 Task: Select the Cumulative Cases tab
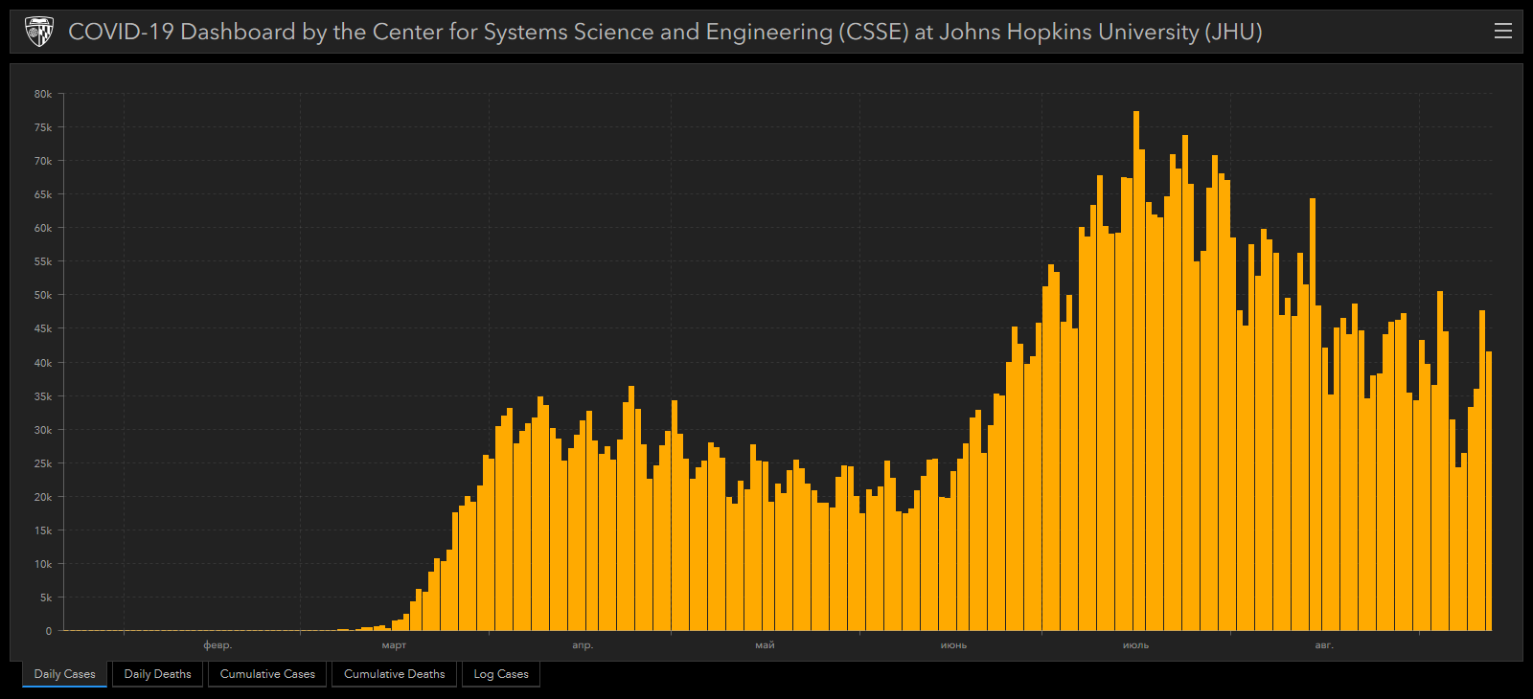[267, 674]
